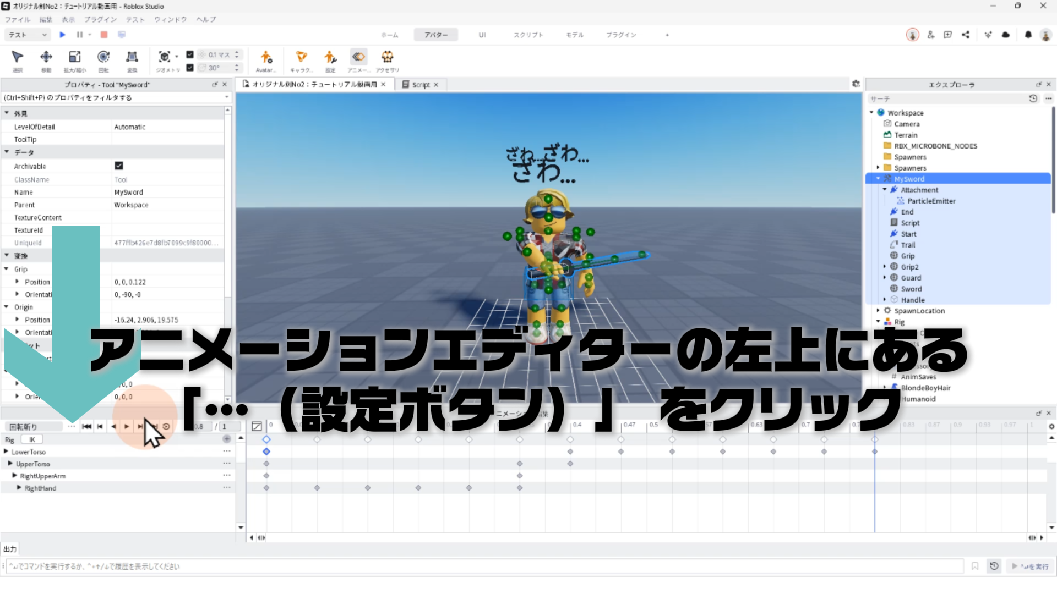Toggle the 30° rotation snap checkbox
Screen dimensions: 1057x594
(x=190, y=68)
